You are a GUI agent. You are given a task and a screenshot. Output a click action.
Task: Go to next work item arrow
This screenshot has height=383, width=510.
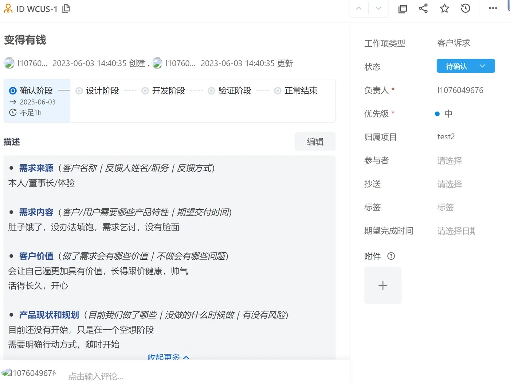coord(378,8)
